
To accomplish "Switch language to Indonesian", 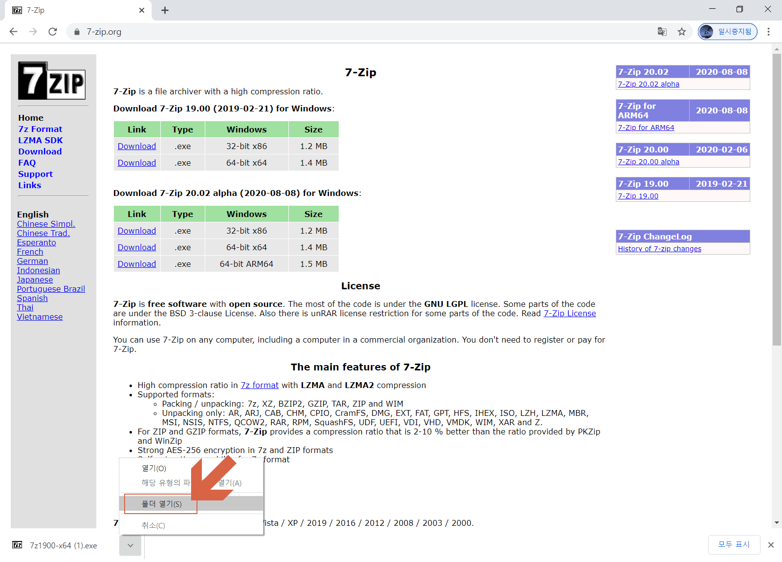I will click(x=38, y=270).
